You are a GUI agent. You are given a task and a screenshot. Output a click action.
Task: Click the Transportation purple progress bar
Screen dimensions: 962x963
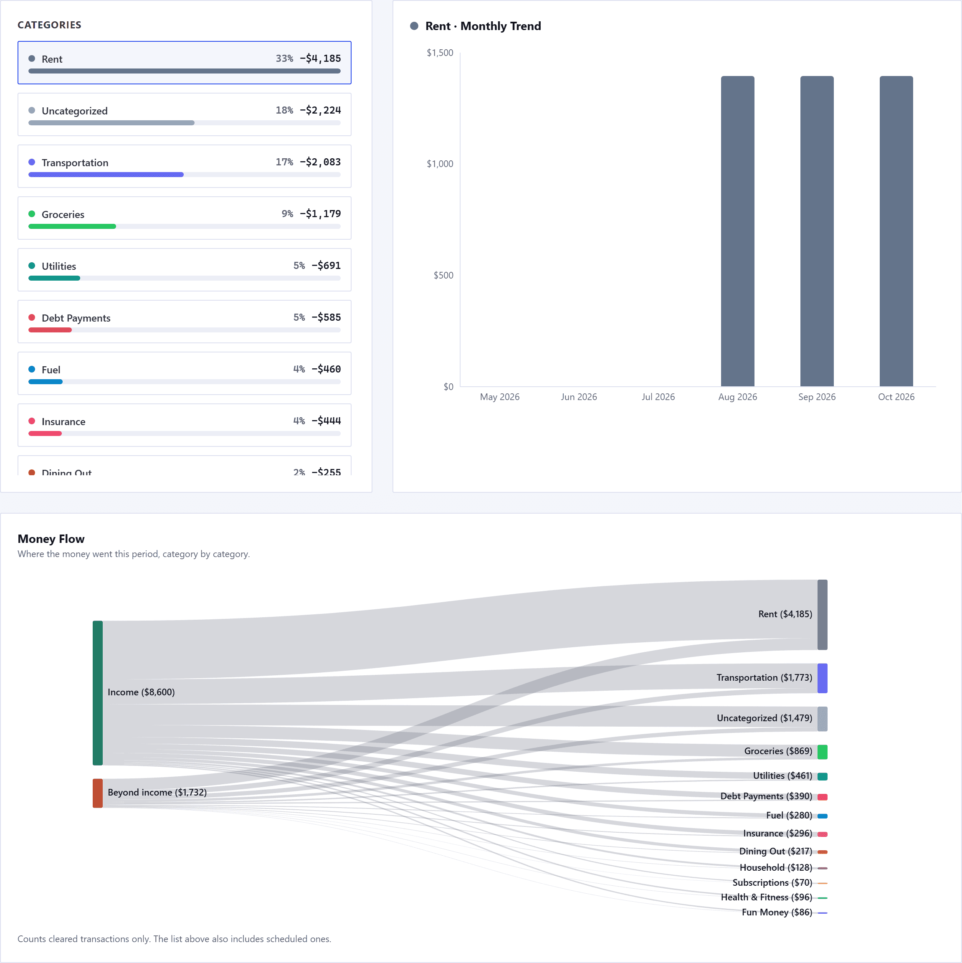click(x=106, y=175)
